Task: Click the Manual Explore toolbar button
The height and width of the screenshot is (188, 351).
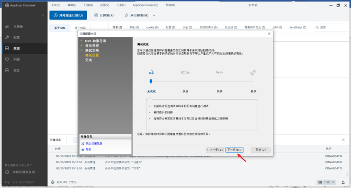Action: 137,15
